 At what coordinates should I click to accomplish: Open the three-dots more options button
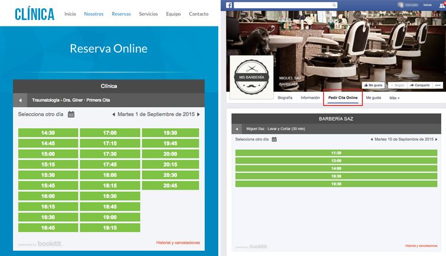(438, 85)
